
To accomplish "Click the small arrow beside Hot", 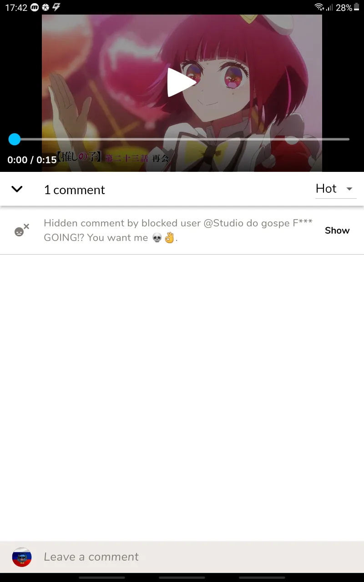I will pos(349,189).
